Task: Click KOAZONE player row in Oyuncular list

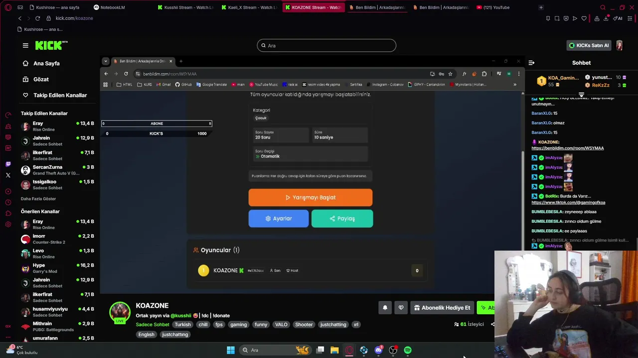Action: pyautogui.click(x=310, y=270)
